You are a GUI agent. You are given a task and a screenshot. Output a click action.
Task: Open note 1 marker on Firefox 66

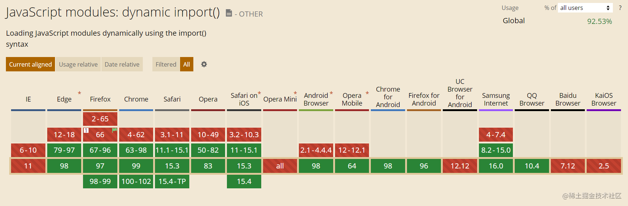click(x=86, y=130)
